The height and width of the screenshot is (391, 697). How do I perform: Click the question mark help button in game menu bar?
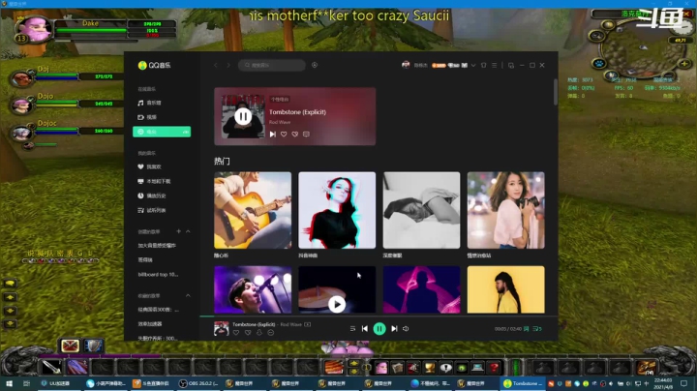click(x=494, y=368)
